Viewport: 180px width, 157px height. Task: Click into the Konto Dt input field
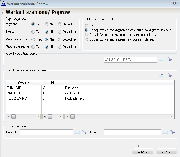(46, 132)
